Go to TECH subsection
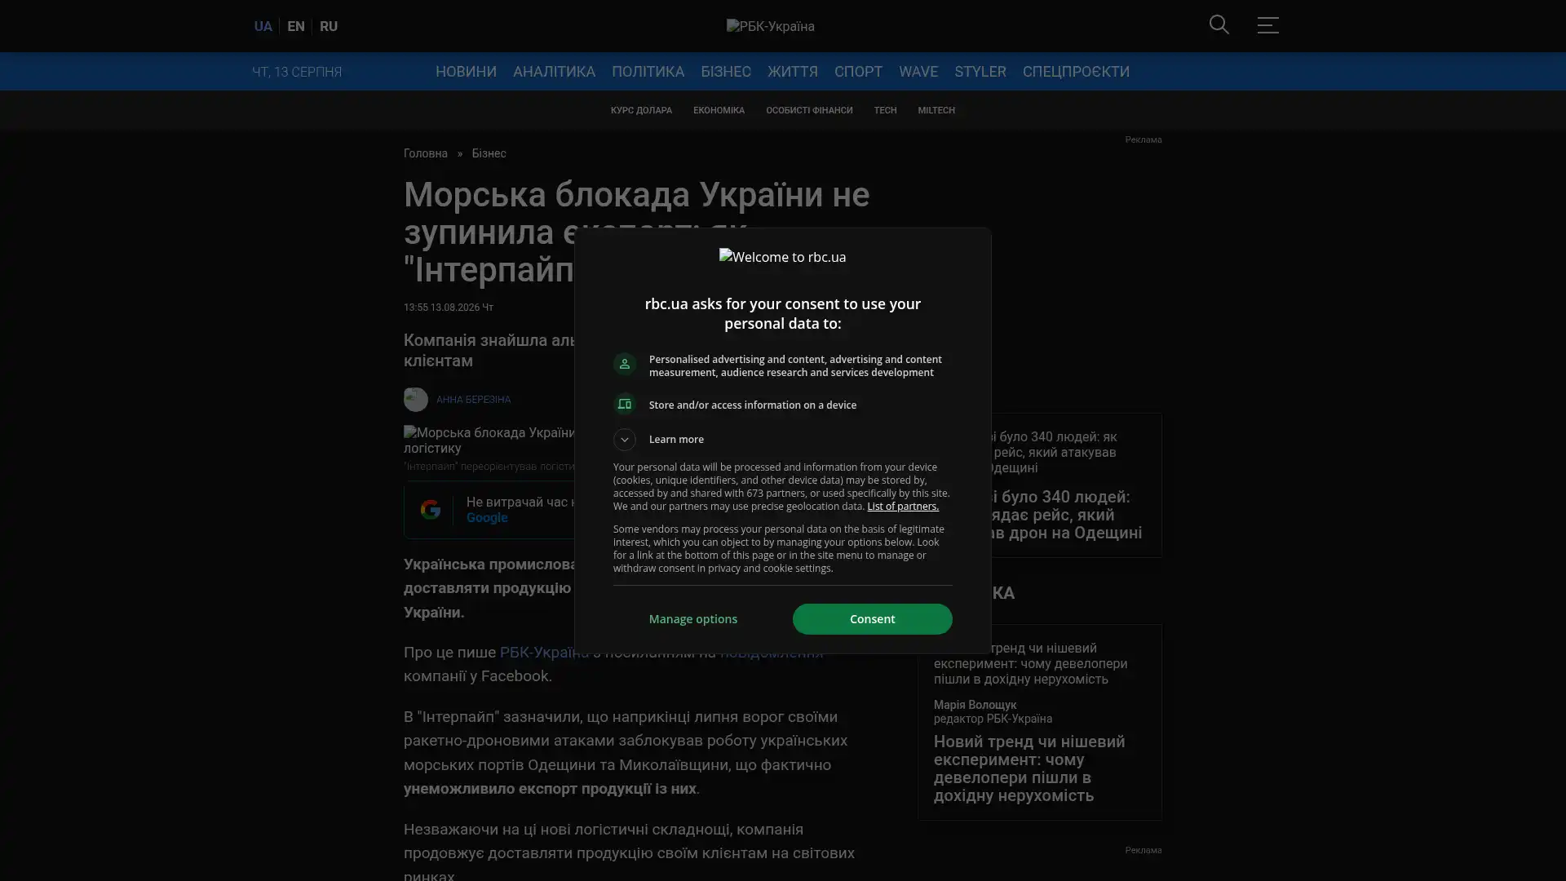 (x=885, y=110)
